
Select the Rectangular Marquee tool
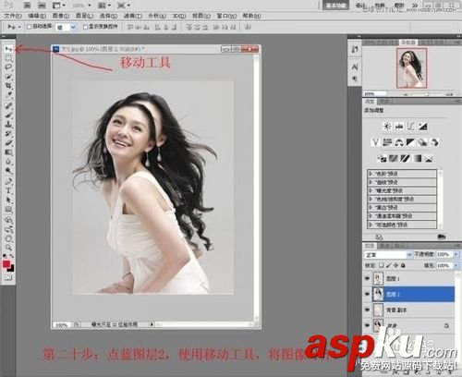[8, 58]
